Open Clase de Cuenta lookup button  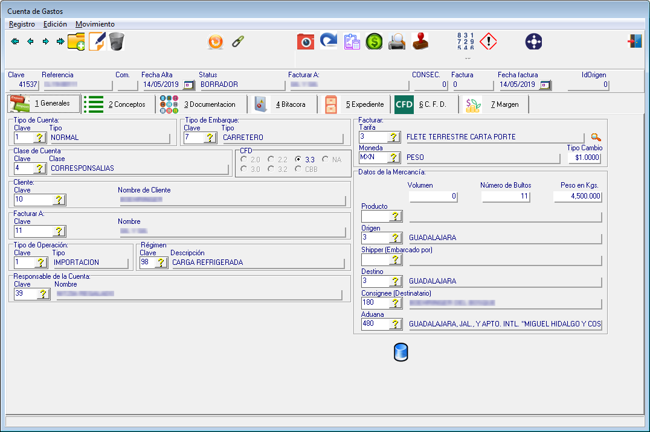(40, 168)
